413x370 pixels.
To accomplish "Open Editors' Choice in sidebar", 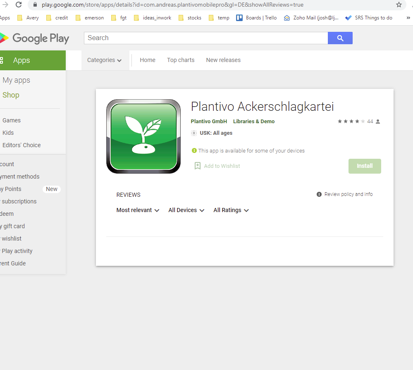I will [21, 145].
